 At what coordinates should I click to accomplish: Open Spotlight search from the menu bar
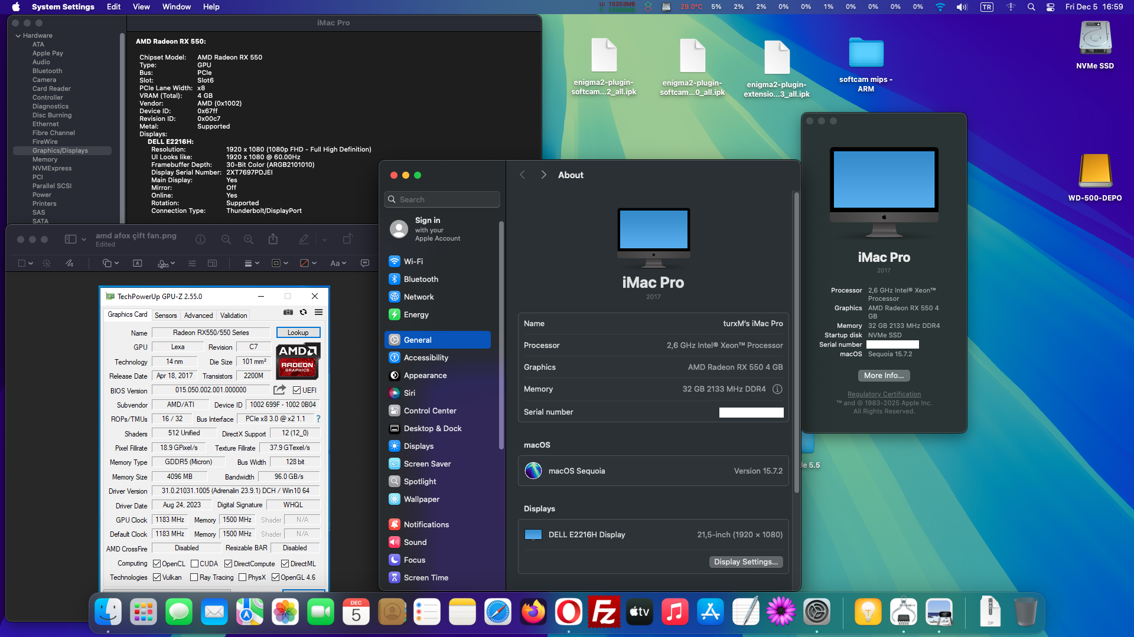1031,7
